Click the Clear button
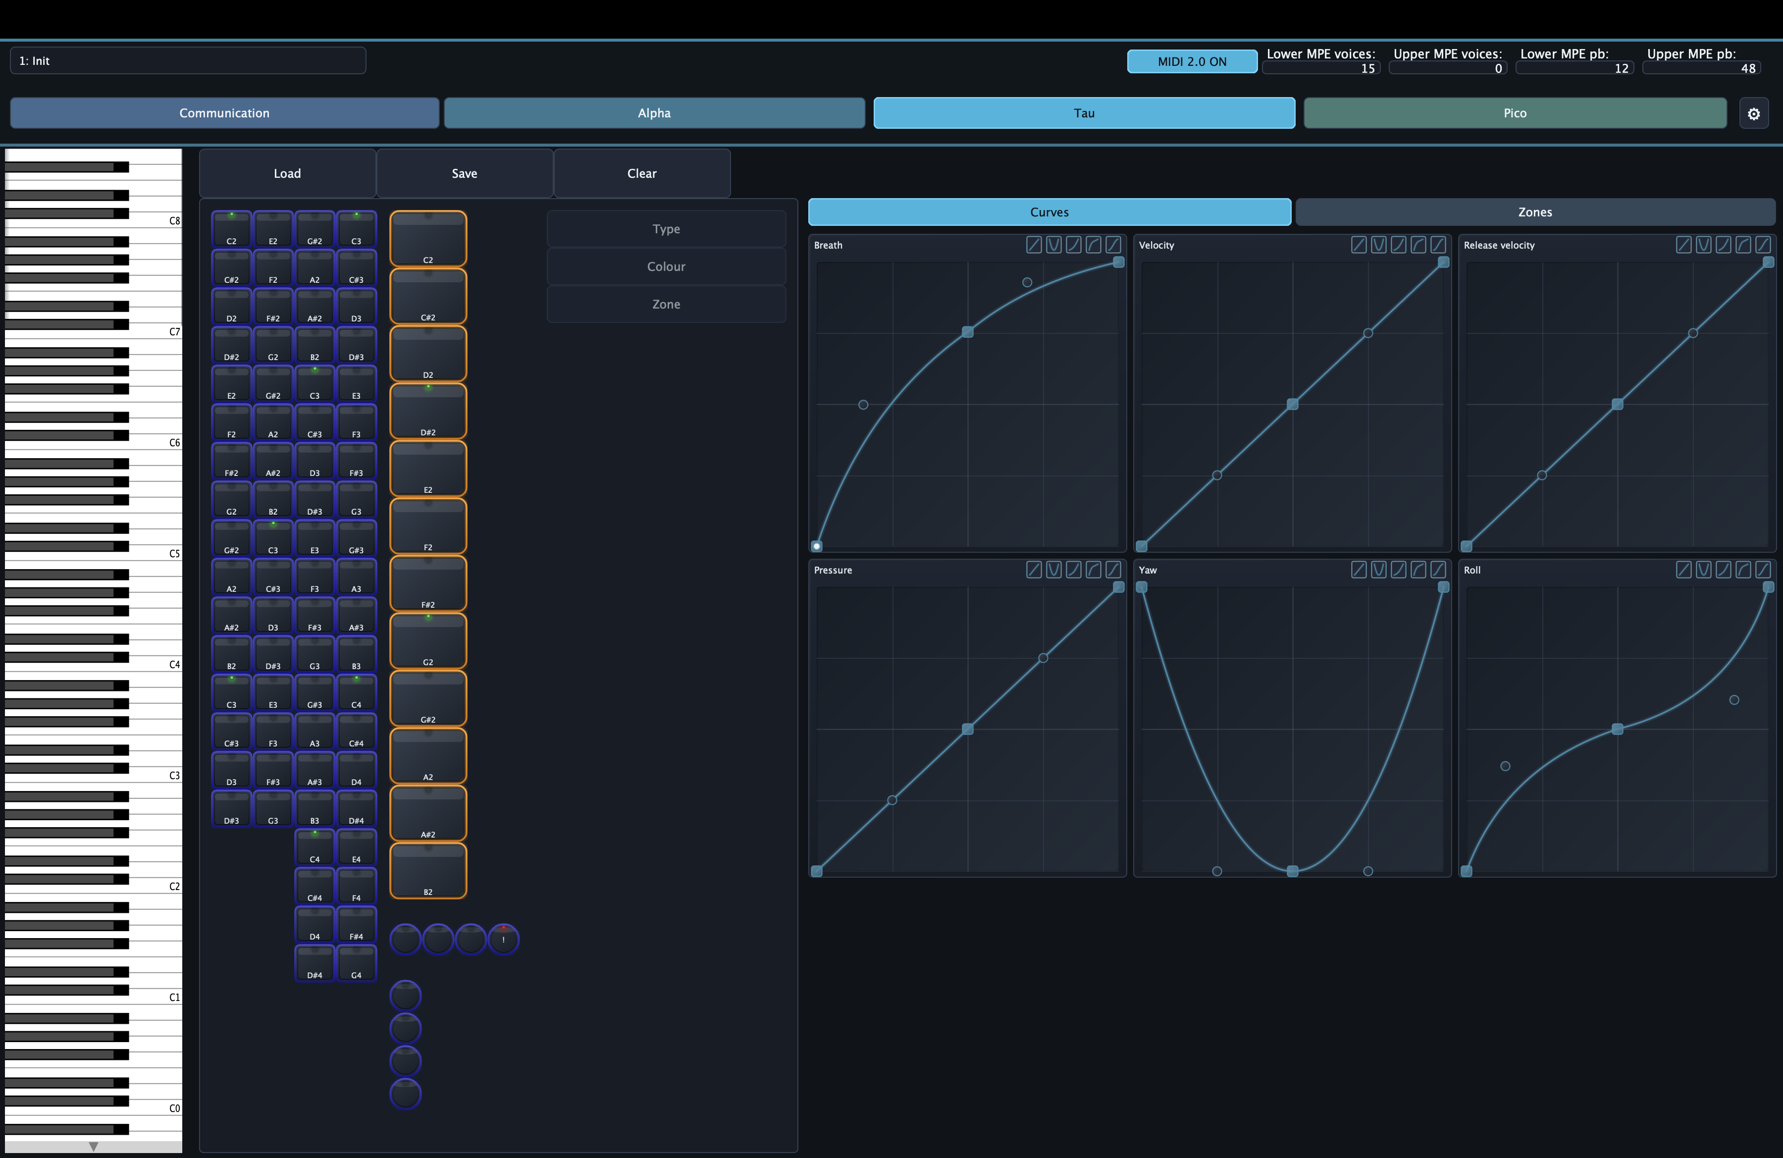This screenshot has height=1158, width=1783. (642, 173)
